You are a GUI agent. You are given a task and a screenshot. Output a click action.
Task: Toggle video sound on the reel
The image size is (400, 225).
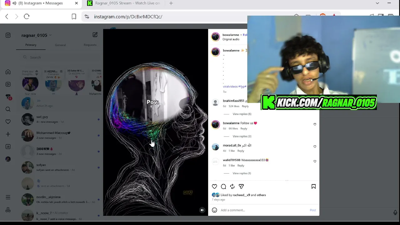point(202,210)
